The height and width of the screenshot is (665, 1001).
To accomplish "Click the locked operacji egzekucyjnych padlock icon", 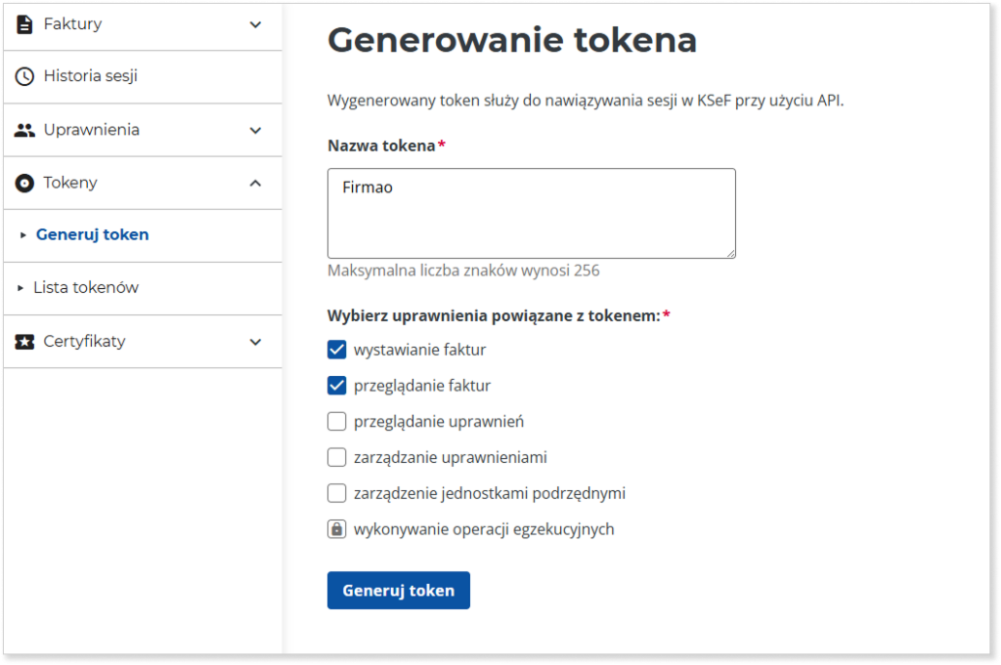I will pyautogui.click(x=336, y=529).
